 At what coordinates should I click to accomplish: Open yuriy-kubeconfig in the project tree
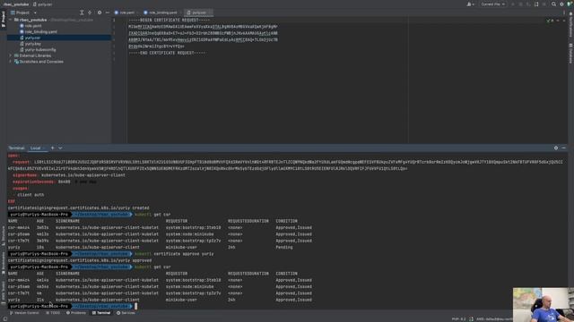(39, 50)
